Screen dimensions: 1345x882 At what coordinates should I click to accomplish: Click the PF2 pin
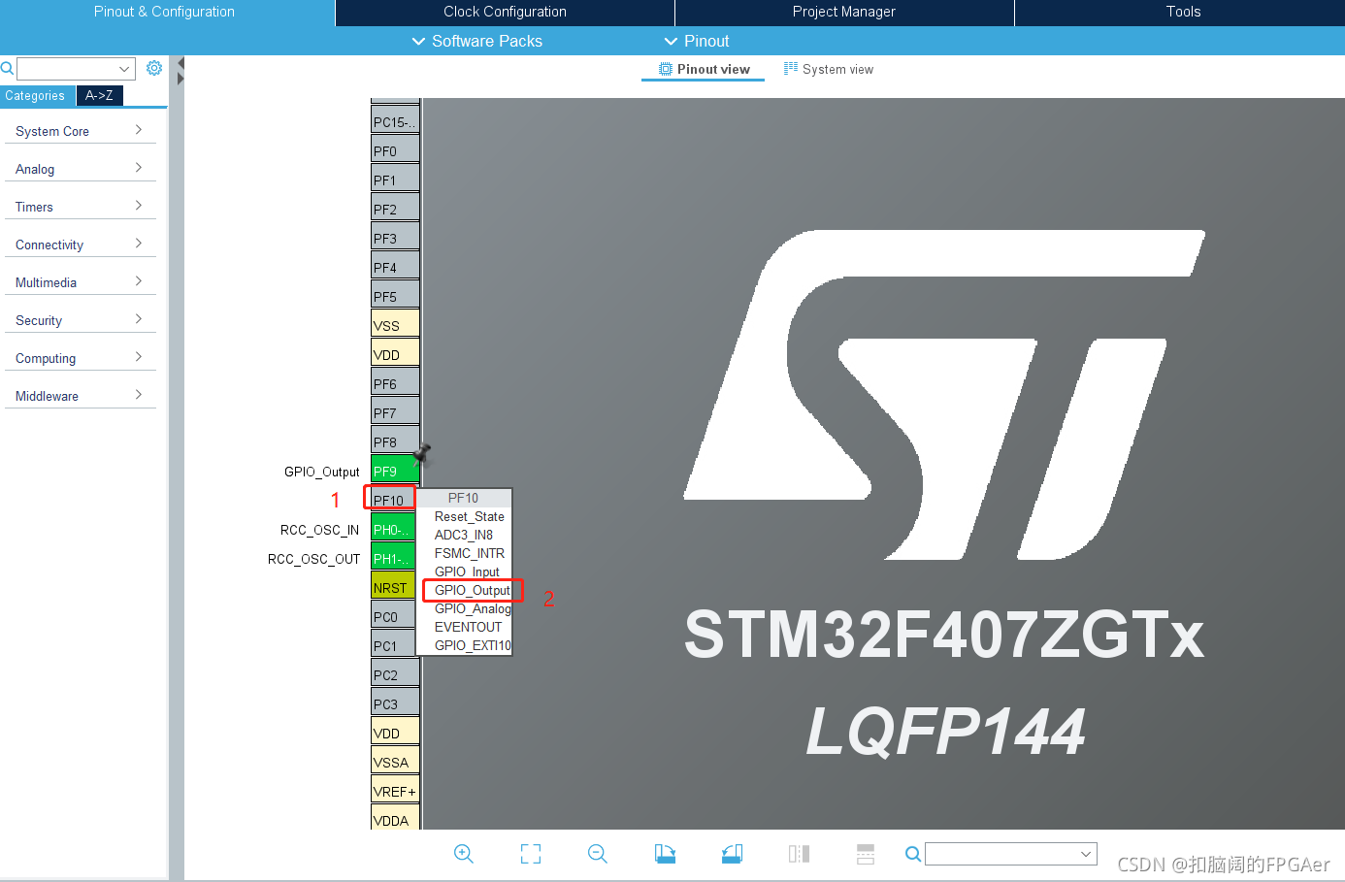click(395, 208)
